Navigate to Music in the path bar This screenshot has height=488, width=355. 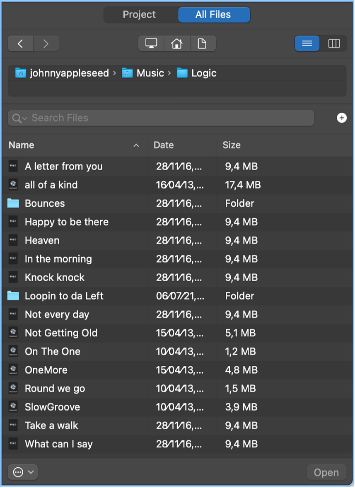coord(150,73)
